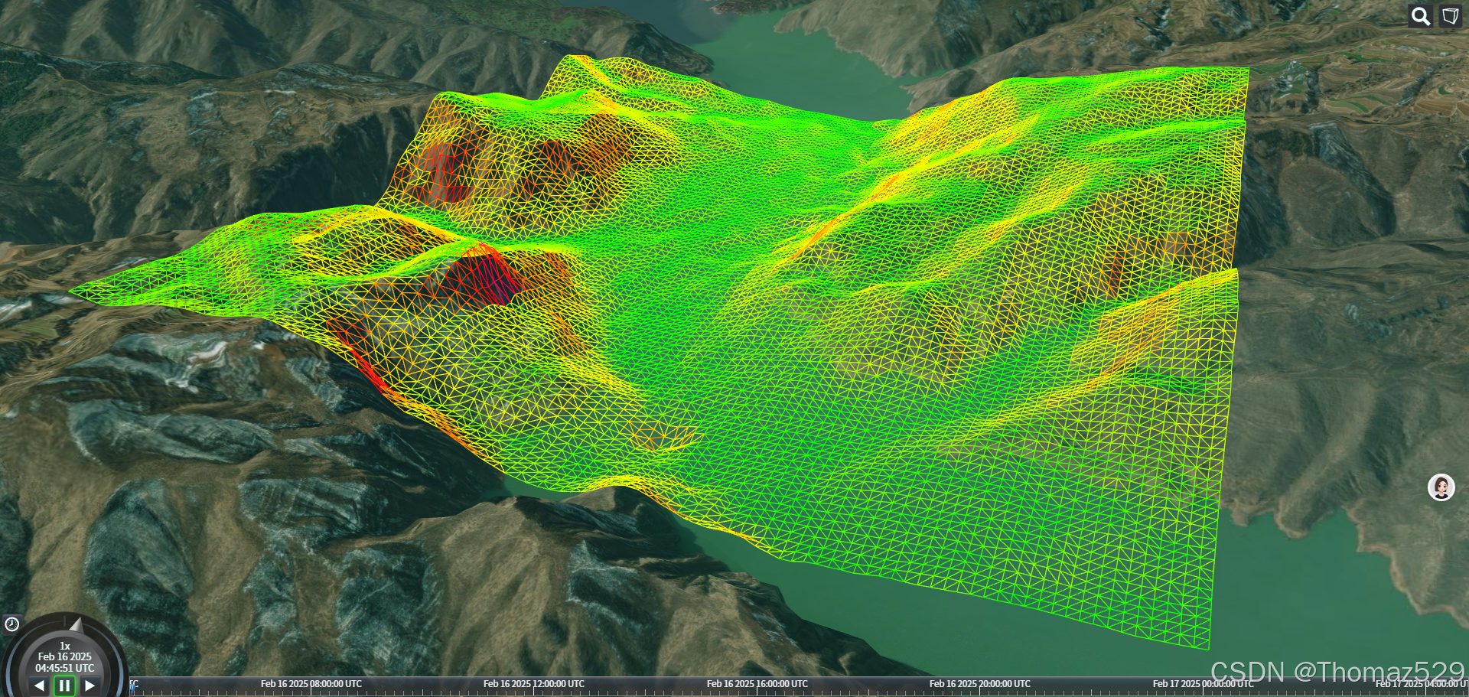Open the 3D scene mode picker
The height and width of the screenshot is (697, 1469).
tap(1451, 16)
